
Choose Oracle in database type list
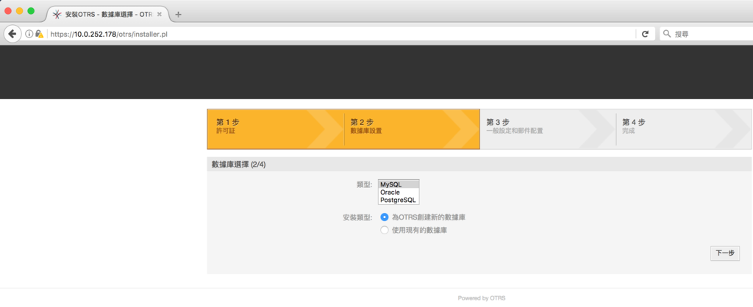399,192
